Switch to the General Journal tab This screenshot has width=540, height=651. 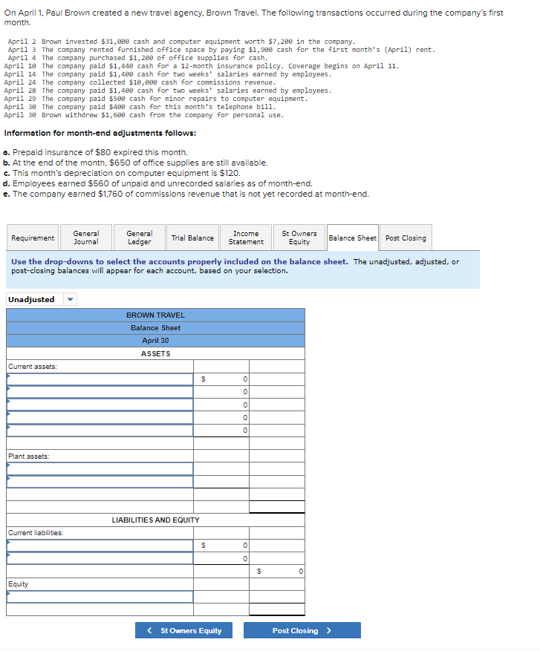[x=86, y=238]
